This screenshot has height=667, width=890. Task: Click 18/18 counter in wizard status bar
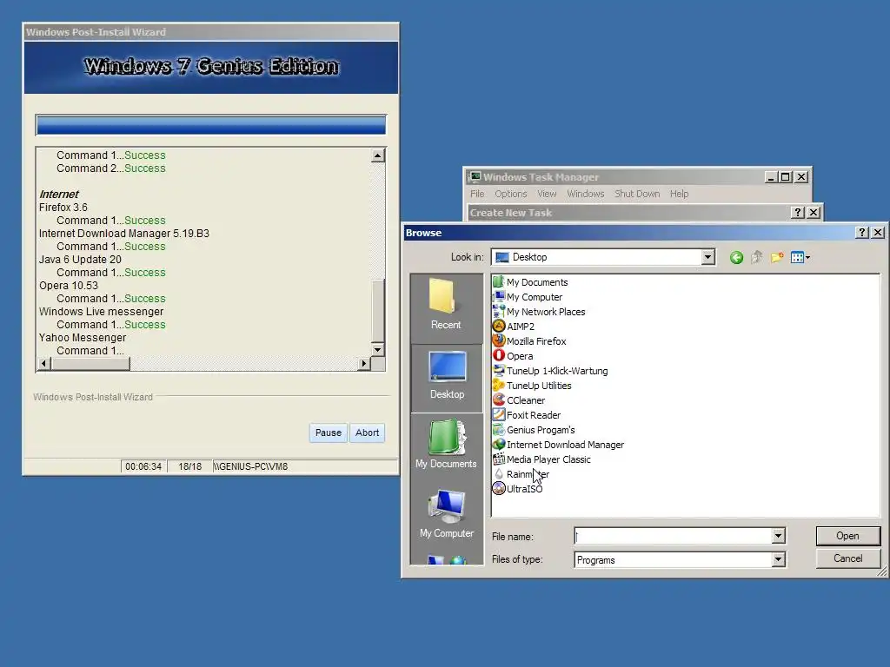189,466
